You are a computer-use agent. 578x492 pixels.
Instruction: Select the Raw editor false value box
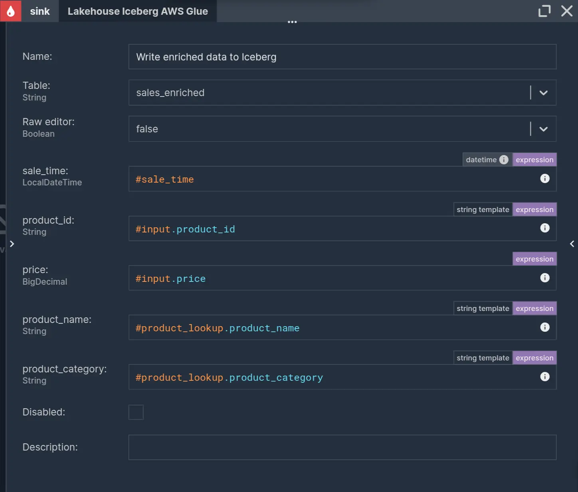click(x=342, y=129)
